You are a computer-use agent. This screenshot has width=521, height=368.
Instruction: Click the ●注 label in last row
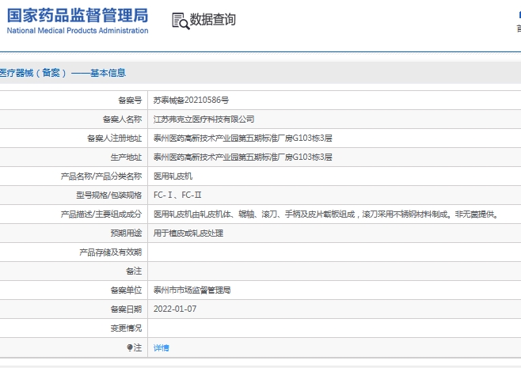click(135, 347)
